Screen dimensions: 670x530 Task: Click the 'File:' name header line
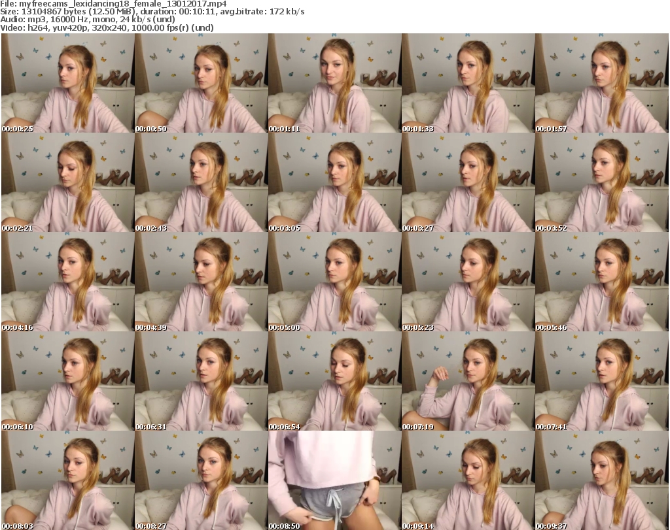[x=113, y=4]
